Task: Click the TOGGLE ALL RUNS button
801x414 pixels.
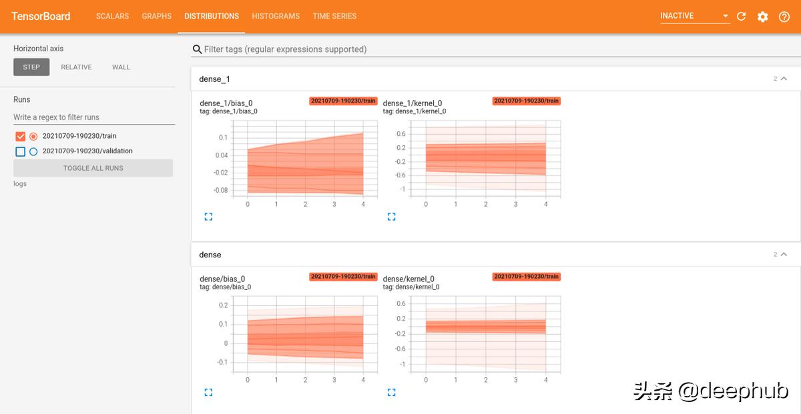Action: (x=93, y=168)
